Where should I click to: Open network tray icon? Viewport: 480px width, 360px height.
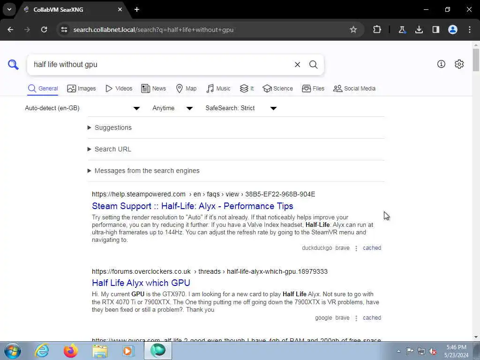tap(421, 352)
